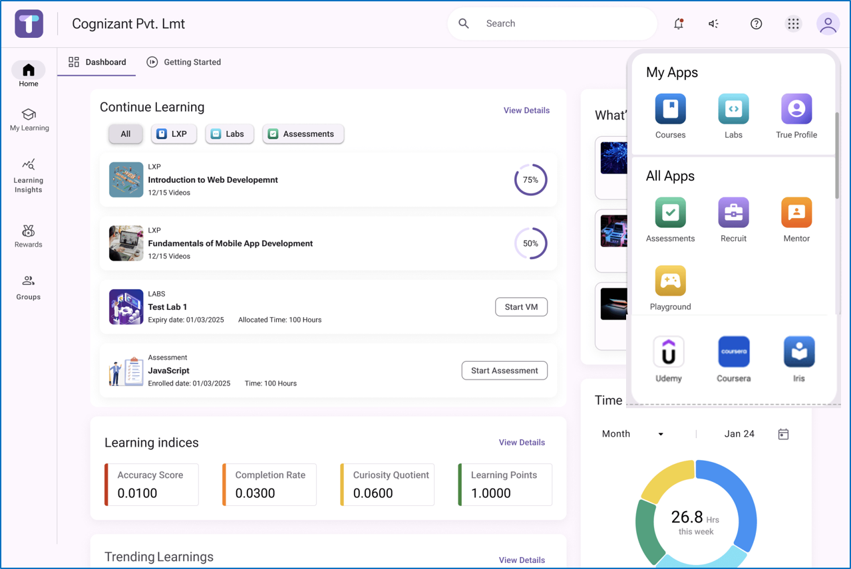Click the announcements megaphone icon
This screenshot has height=569, width=851.
[x=714, y=24]
